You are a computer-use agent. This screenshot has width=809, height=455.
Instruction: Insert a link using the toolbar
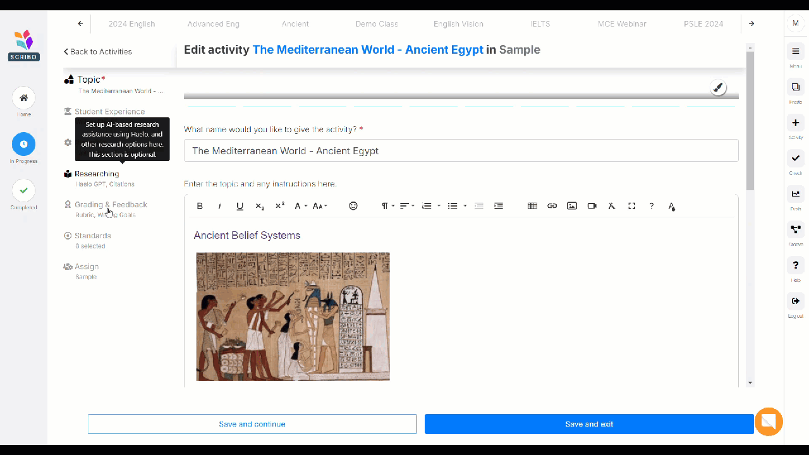point(552,206)
